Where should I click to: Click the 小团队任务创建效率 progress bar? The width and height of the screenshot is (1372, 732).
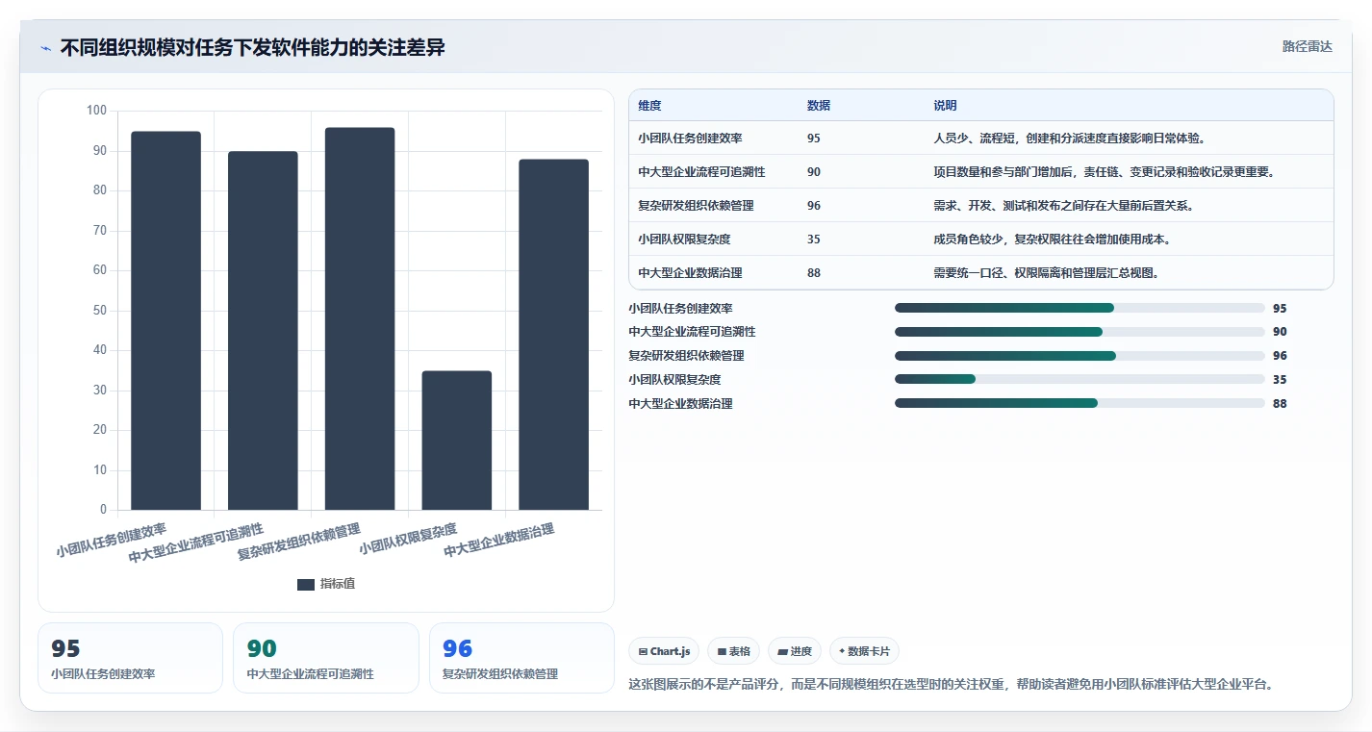coord(1080,308)
